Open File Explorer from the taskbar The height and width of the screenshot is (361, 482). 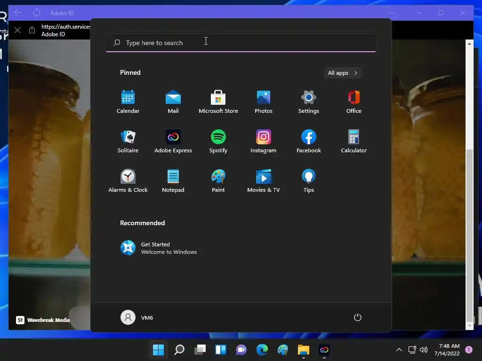point(304,350)
